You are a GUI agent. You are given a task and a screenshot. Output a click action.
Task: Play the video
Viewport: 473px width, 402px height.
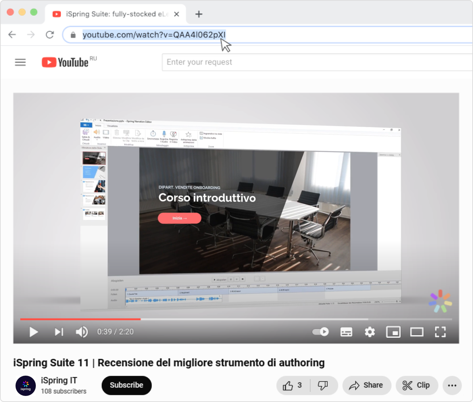tap(33, 332)
